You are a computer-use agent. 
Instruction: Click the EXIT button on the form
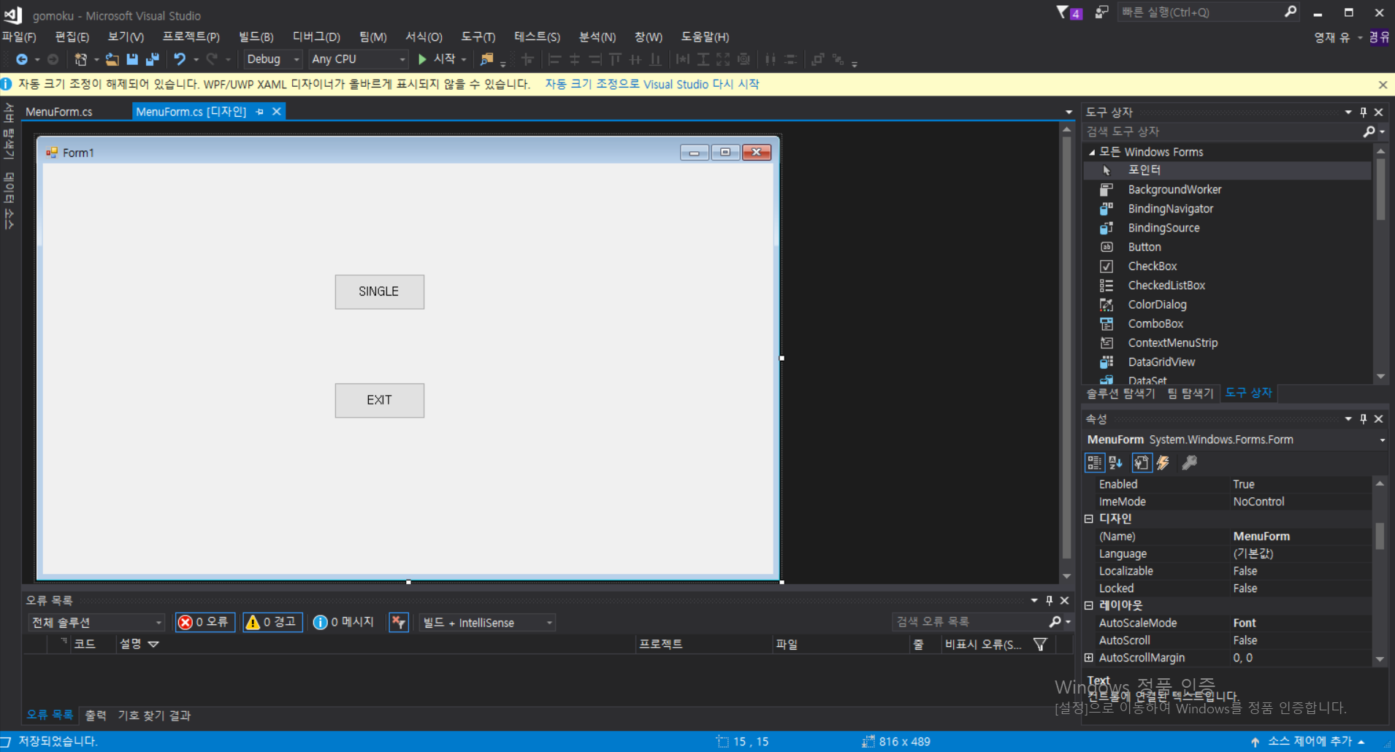[x=380, y=400]
